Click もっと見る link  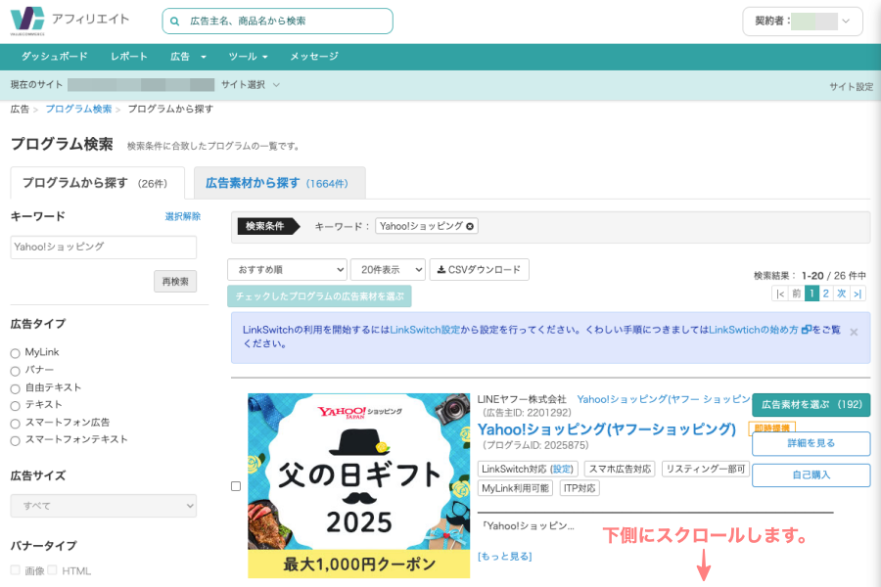coord(504,556)
